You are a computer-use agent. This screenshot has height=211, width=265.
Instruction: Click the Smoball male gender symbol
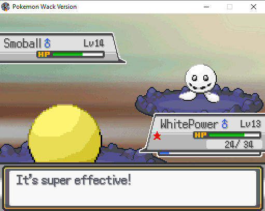click(x=47, y=43)
